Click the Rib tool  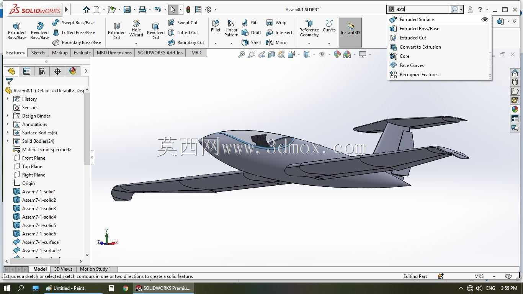point(250,23)
